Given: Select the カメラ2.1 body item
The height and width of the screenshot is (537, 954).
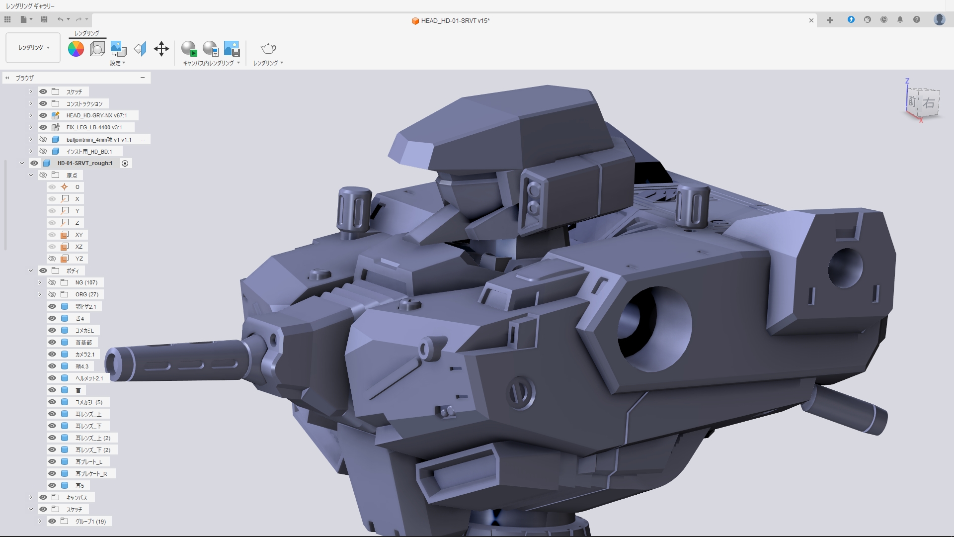Looking at the screenshot, I should 84,355.
